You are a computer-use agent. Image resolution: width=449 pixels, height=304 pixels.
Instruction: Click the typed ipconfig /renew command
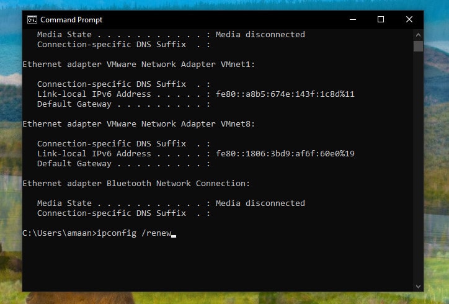point(134,233)
